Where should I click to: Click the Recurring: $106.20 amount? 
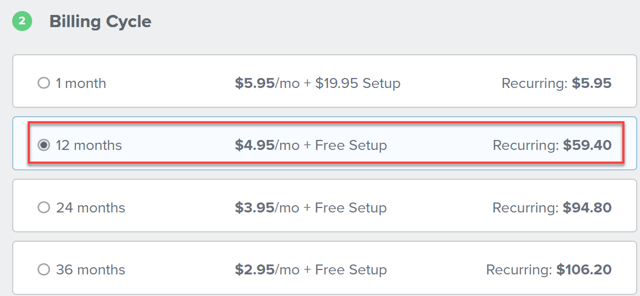(549, 270)
